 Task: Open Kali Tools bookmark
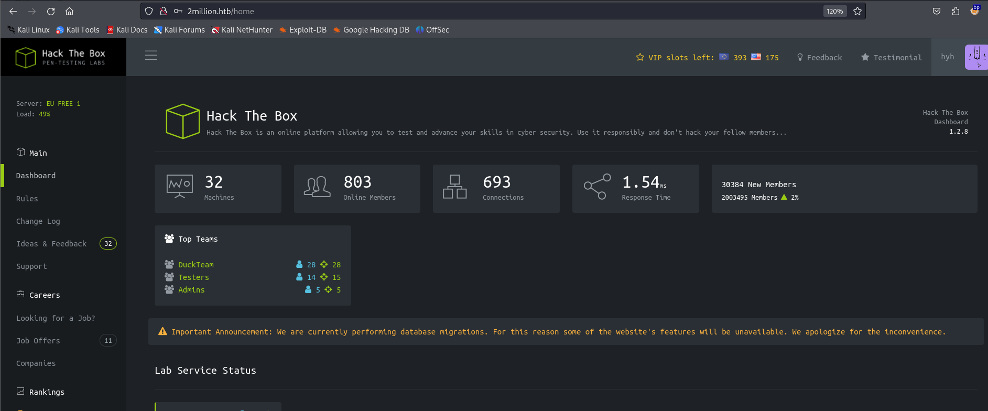point(78,30)
